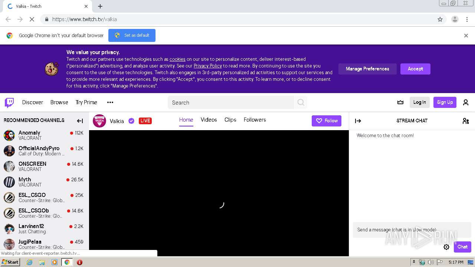This screenshot has height=267, width=475.
Task: Select the Myth channel name in sidebar
Action: (x=25, y=179)
